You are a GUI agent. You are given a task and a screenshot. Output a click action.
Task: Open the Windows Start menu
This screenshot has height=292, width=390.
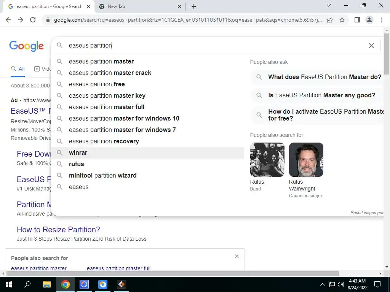9,284
